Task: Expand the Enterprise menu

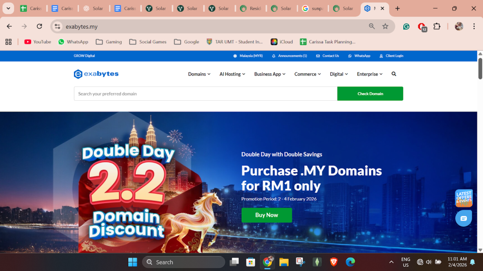Action: [x=370, y=74]
